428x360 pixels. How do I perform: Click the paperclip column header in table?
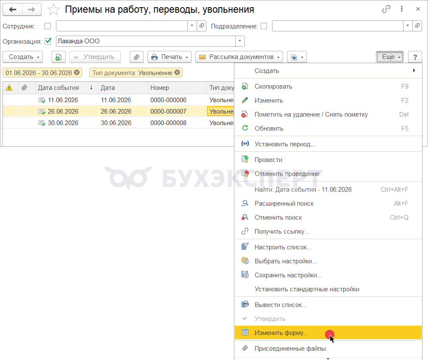pos(25,88)
